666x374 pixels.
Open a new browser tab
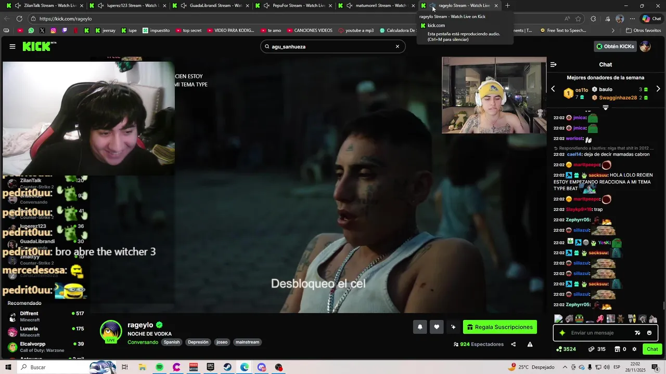coord(508,6)
